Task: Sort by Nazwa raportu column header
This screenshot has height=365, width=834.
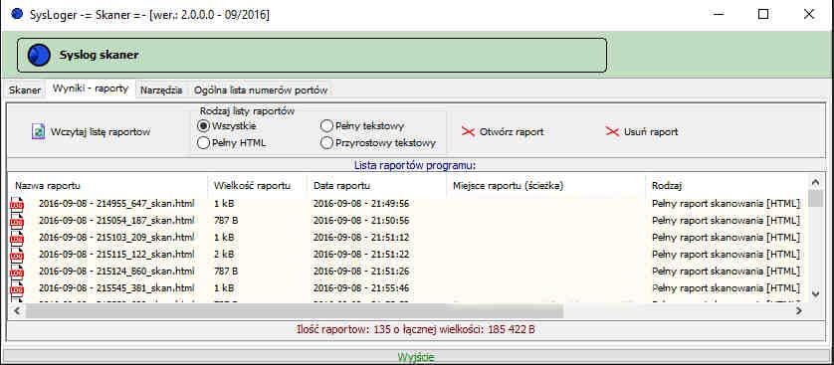Action: point(107,186)
